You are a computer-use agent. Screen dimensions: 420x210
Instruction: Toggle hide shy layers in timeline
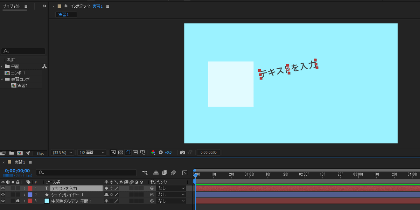(156, 173)
